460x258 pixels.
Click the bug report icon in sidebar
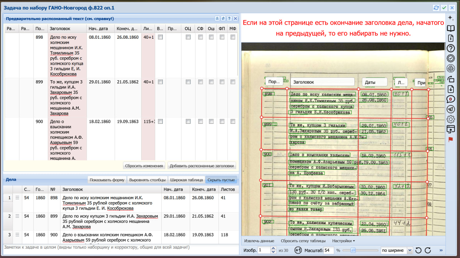pyautogui.click(x=451, y=68)
